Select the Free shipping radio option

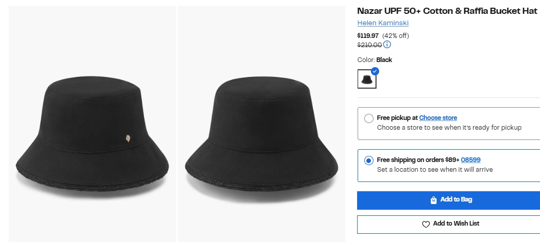click(368, 160)
